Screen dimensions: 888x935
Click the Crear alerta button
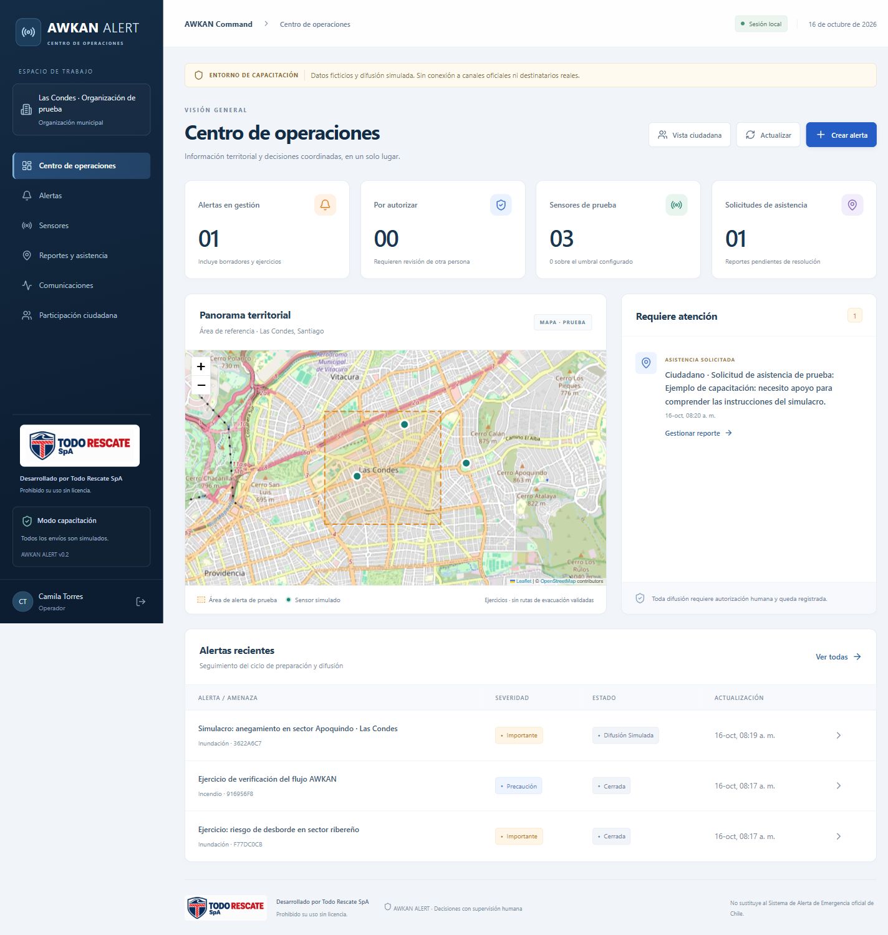click(841, 135)
